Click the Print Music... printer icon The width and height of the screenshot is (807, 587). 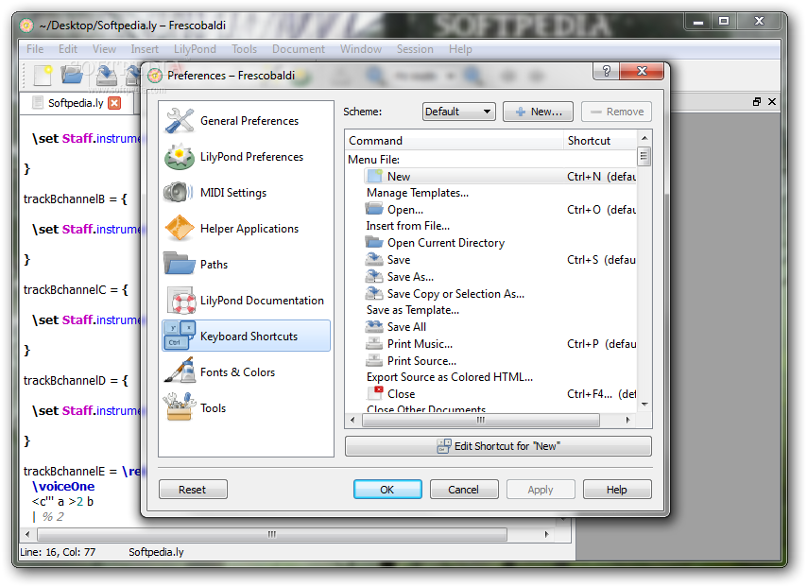pyautogui.click(x=374, y=343)
